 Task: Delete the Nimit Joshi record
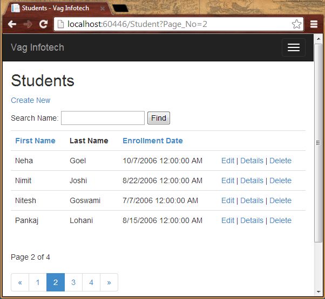280,180
